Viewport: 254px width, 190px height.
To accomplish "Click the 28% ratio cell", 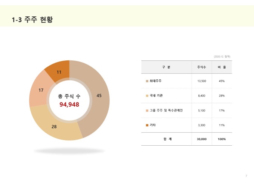I will tap(222, 96).
